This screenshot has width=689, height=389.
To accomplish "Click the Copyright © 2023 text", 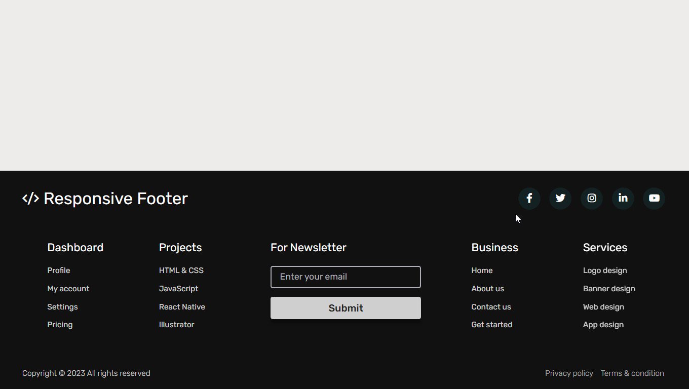I will point(86,373).
